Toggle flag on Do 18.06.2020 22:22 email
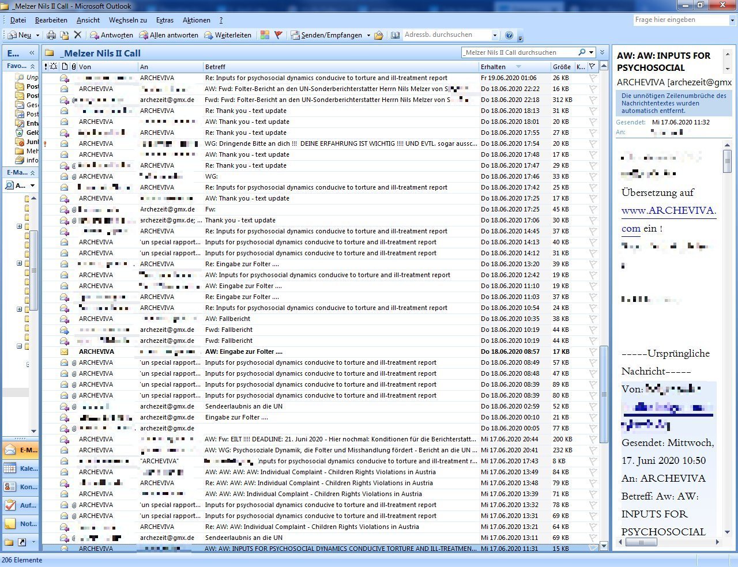The width and height of the screenshot is (738, 567). tap(593, 89)
